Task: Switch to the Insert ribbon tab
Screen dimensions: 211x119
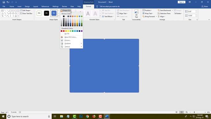Action: 19,7
